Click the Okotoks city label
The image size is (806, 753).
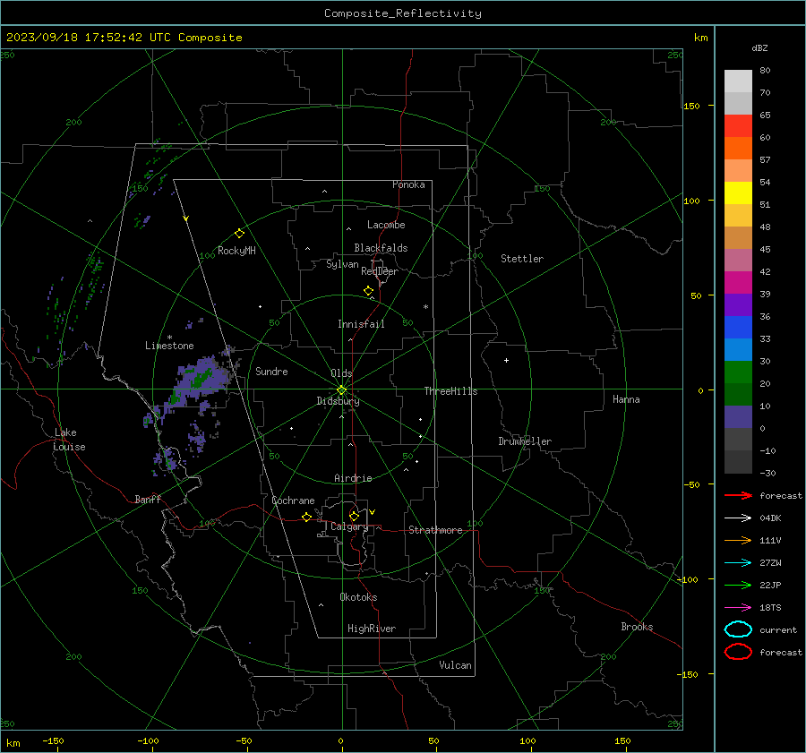(x=358, y=597)
